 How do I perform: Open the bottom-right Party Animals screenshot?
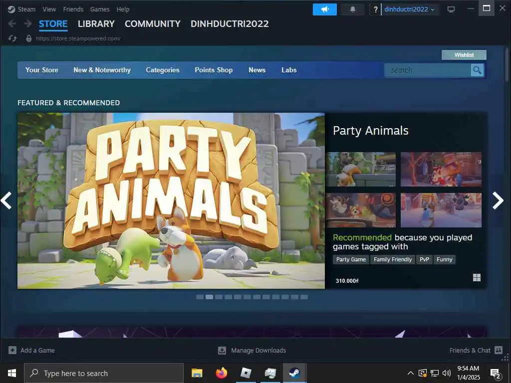click(441, 210)
